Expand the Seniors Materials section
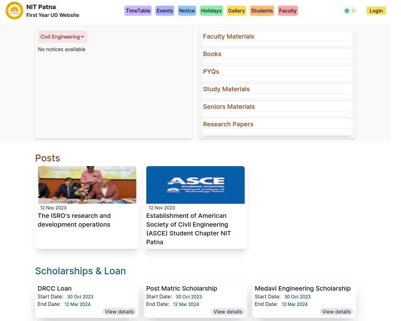401x321 pixels. pos(277,109)
